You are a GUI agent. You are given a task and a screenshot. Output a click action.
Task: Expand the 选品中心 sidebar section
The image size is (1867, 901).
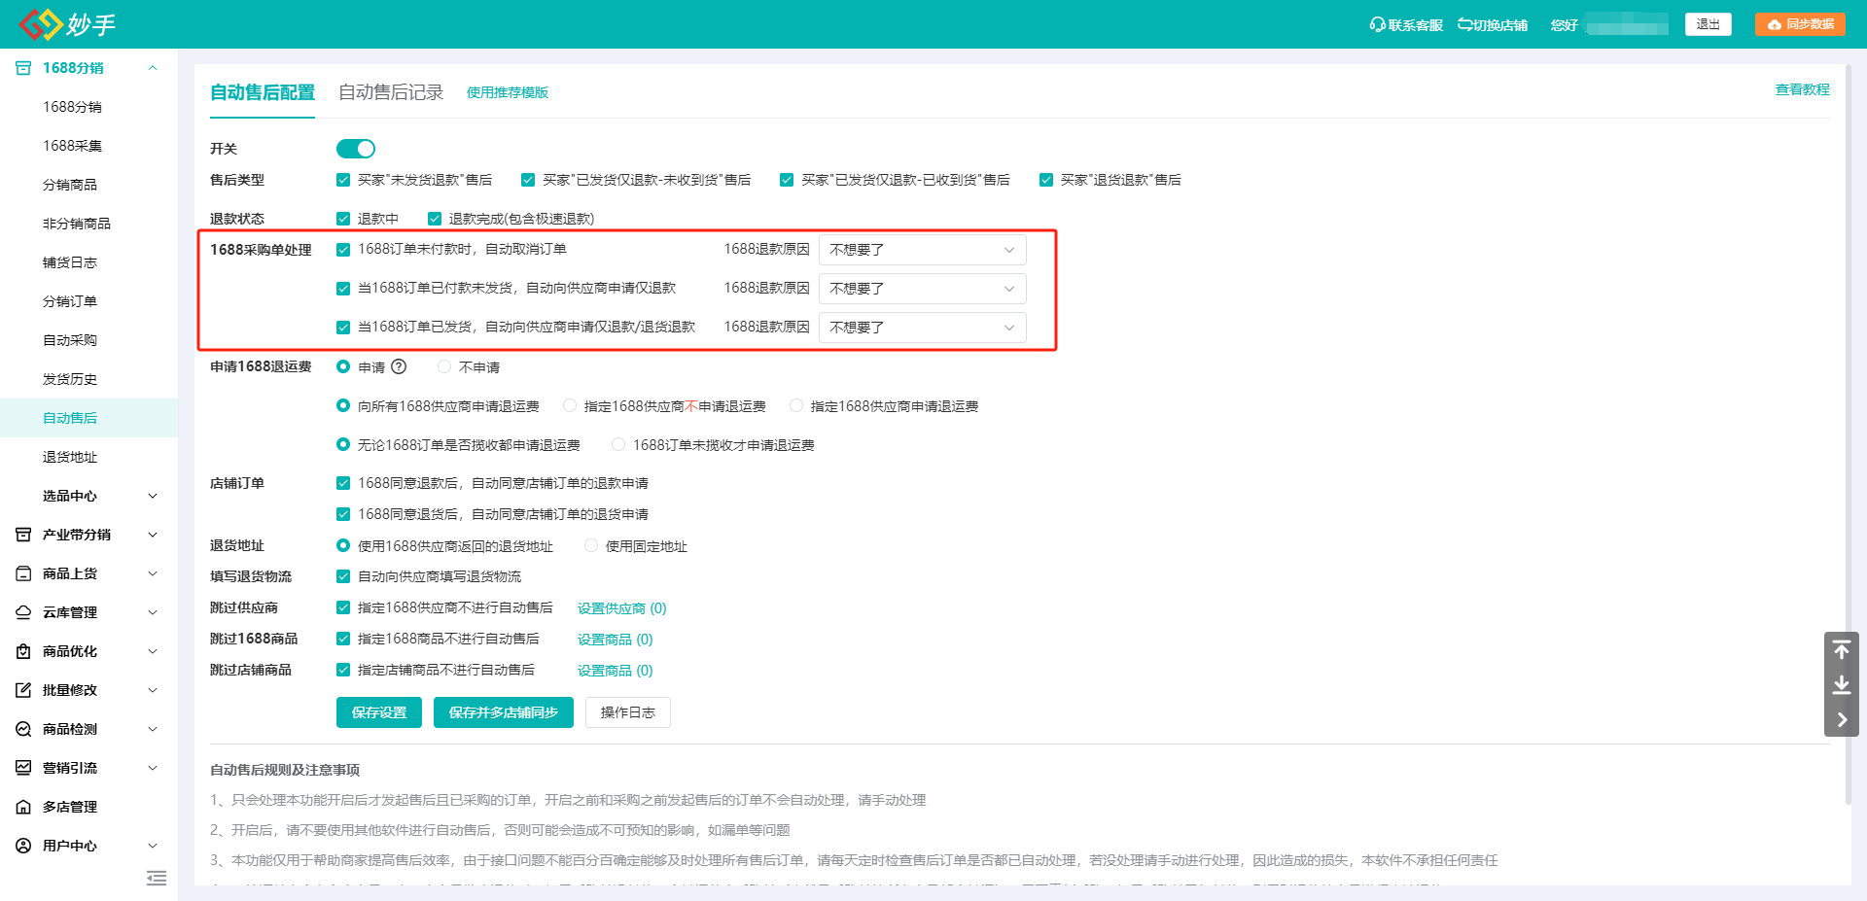tap(153, 496)
